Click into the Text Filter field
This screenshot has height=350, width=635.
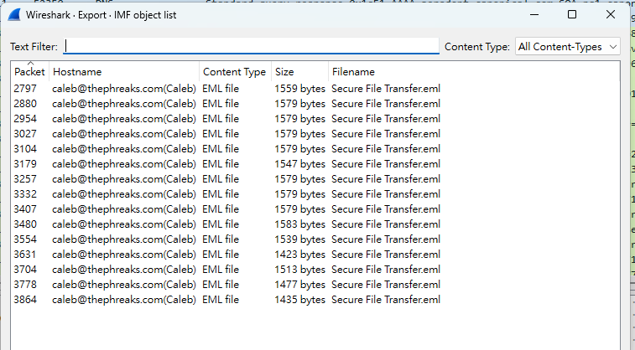(x=252, y=47)
